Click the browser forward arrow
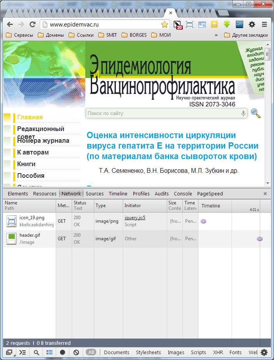 [x=21, y=24]
